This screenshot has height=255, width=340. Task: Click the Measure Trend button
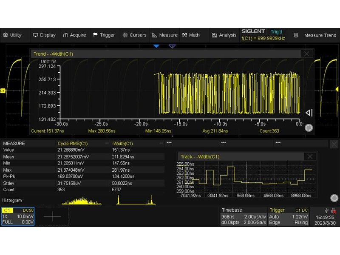pos(316,35)
